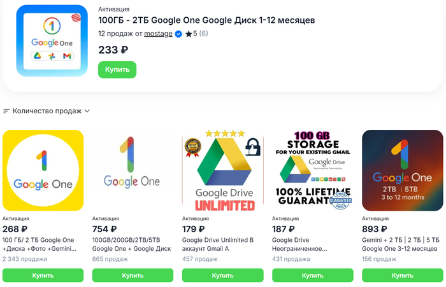Open the yellow Google One thumbnail for 268 ₽
Image resolution: width=446 pixels, height=287 pixels.
coord(43,170)
